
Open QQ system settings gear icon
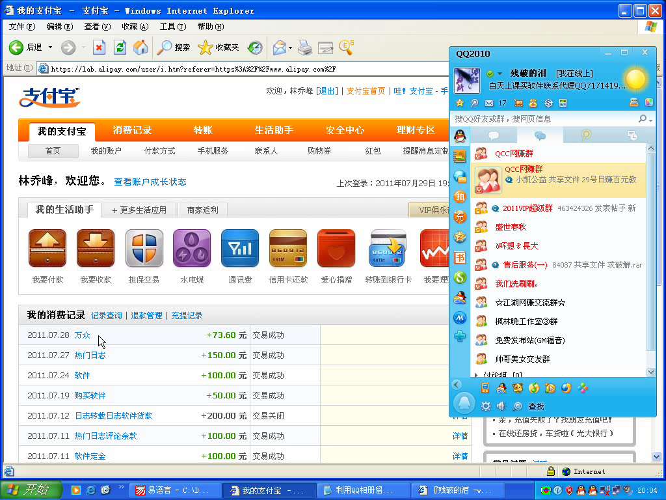pyautogui.click(x=485, y=406)
